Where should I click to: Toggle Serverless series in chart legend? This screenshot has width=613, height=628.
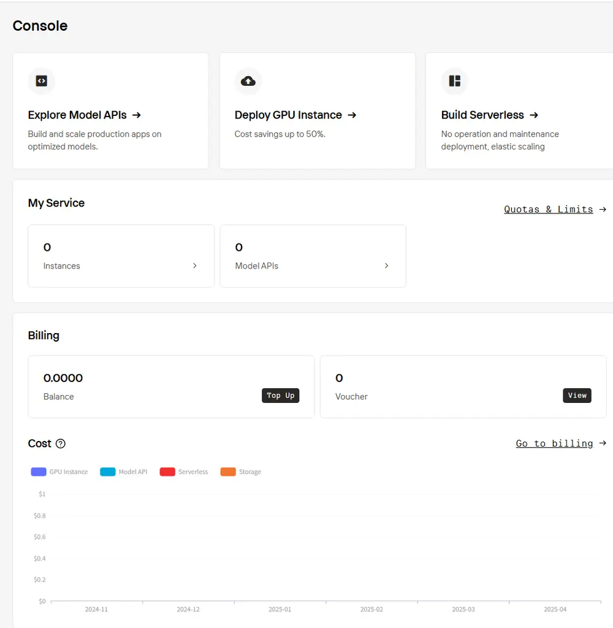(x=184, y=472)
